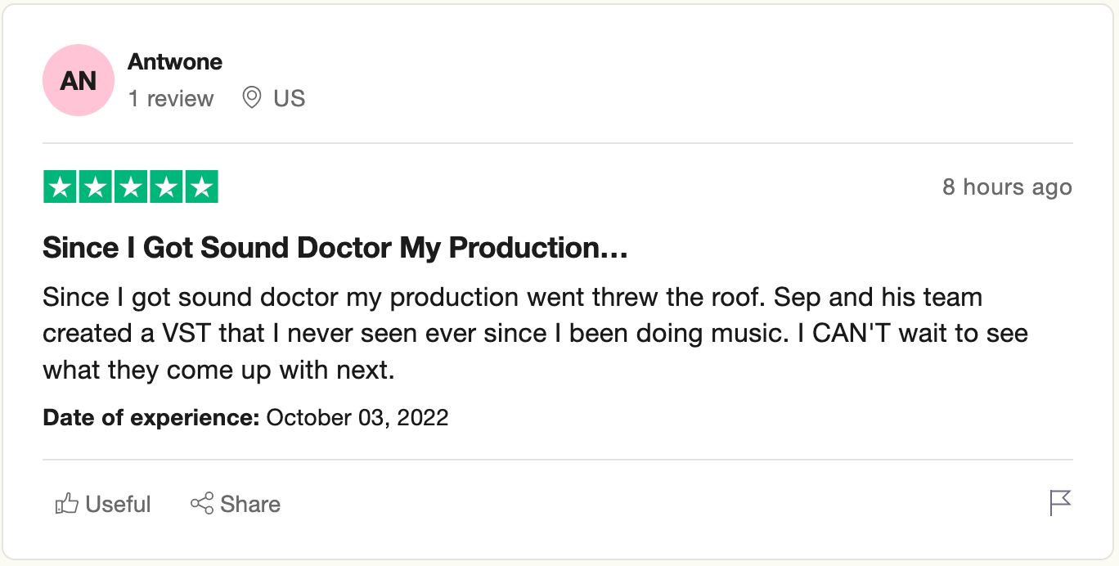Viewport: 1119px width, 566px height.
Task: Flag this review using the flag icon
Action: click(x=1060, y=503)
